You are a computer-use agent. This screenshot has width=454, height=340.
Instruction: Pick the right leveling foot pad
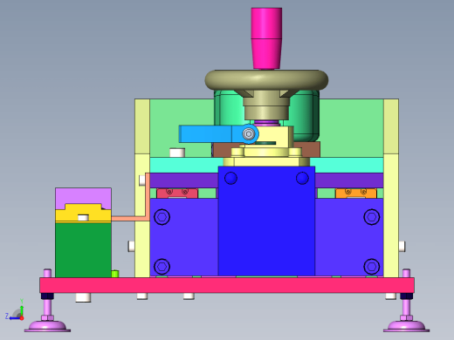tap(406, 326)
